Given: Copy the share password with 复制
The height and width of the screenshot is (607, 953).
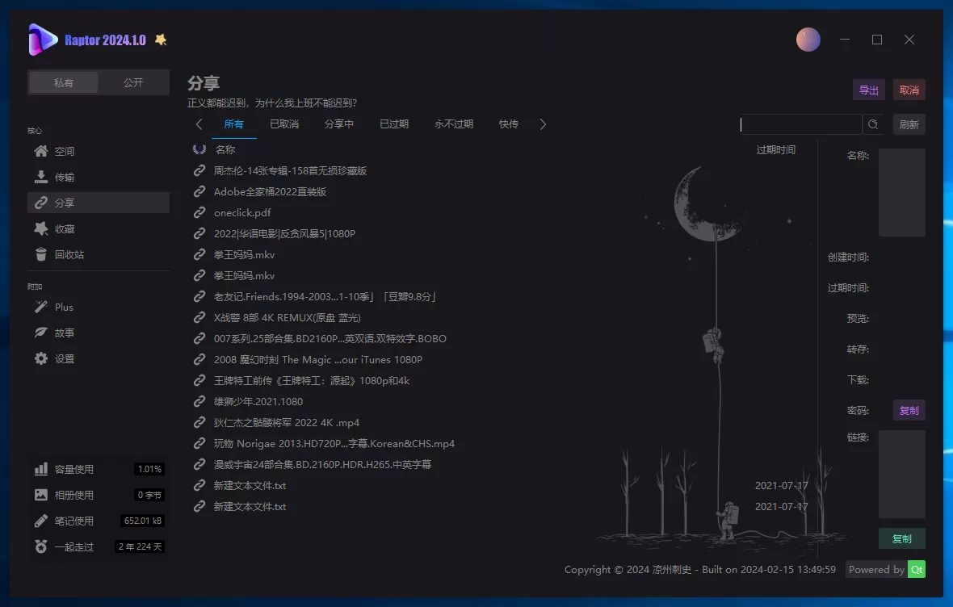Looking at the screenshot, I should coord(909,410).
